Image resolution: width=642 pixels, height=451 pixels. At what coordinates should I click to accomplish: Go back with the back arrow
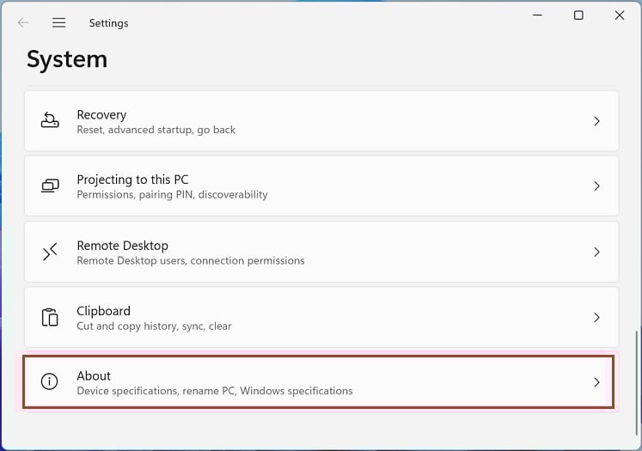tap(23, 22)
